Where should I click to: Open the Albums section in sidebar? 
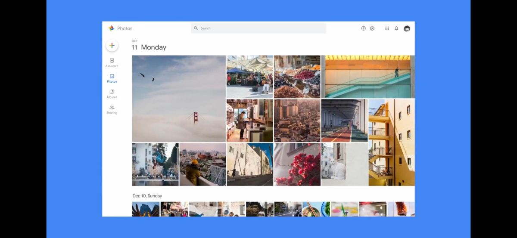(112, 94)
